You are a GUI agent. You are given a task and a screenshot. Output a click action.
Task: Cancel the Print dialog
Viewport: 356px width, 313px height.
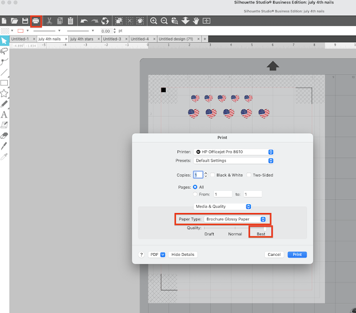[274, 255]
